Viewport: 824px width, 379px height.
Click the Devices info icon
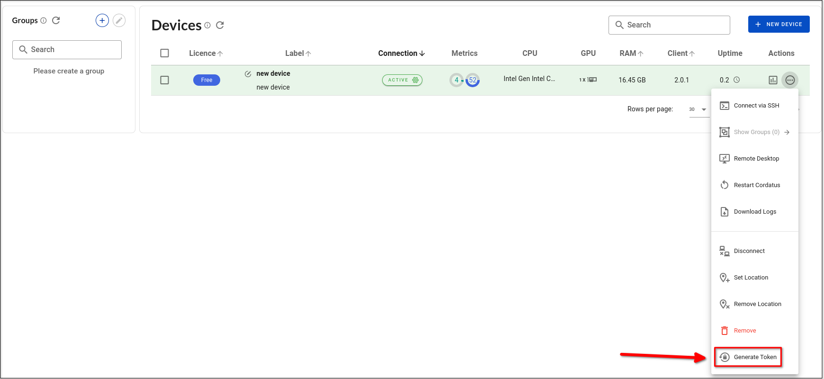(x=207, y=25)
